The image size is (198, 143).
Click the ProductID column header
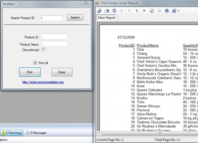point(127,46)
